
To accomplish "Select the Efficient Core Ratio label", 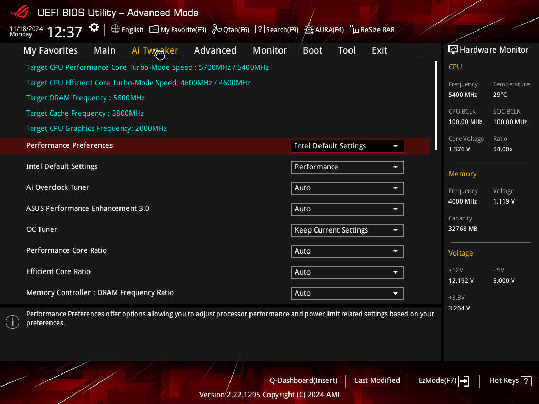I will tap(58, 271).
